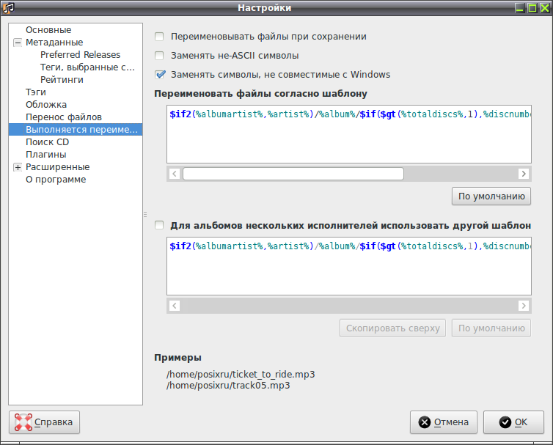
Task: Click upper template scrollbar right arrow
Action: pyautogui.click(x=524, y=174)
